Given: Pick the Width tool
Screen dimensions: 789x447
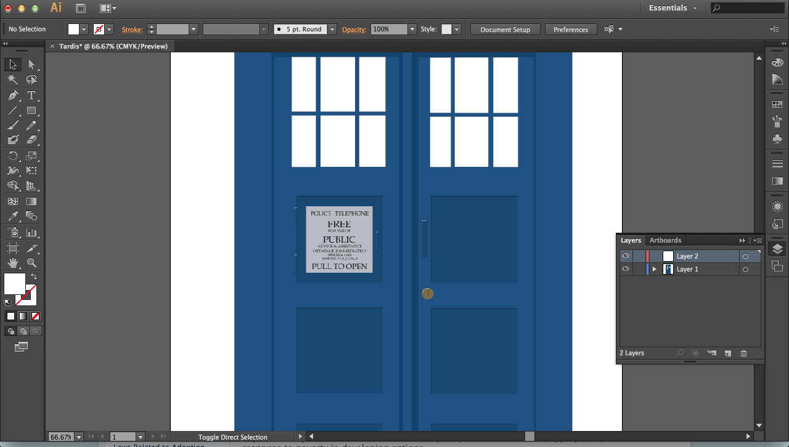Looking at the screenshot, I should pyautogui.click(x=13, y=171).
